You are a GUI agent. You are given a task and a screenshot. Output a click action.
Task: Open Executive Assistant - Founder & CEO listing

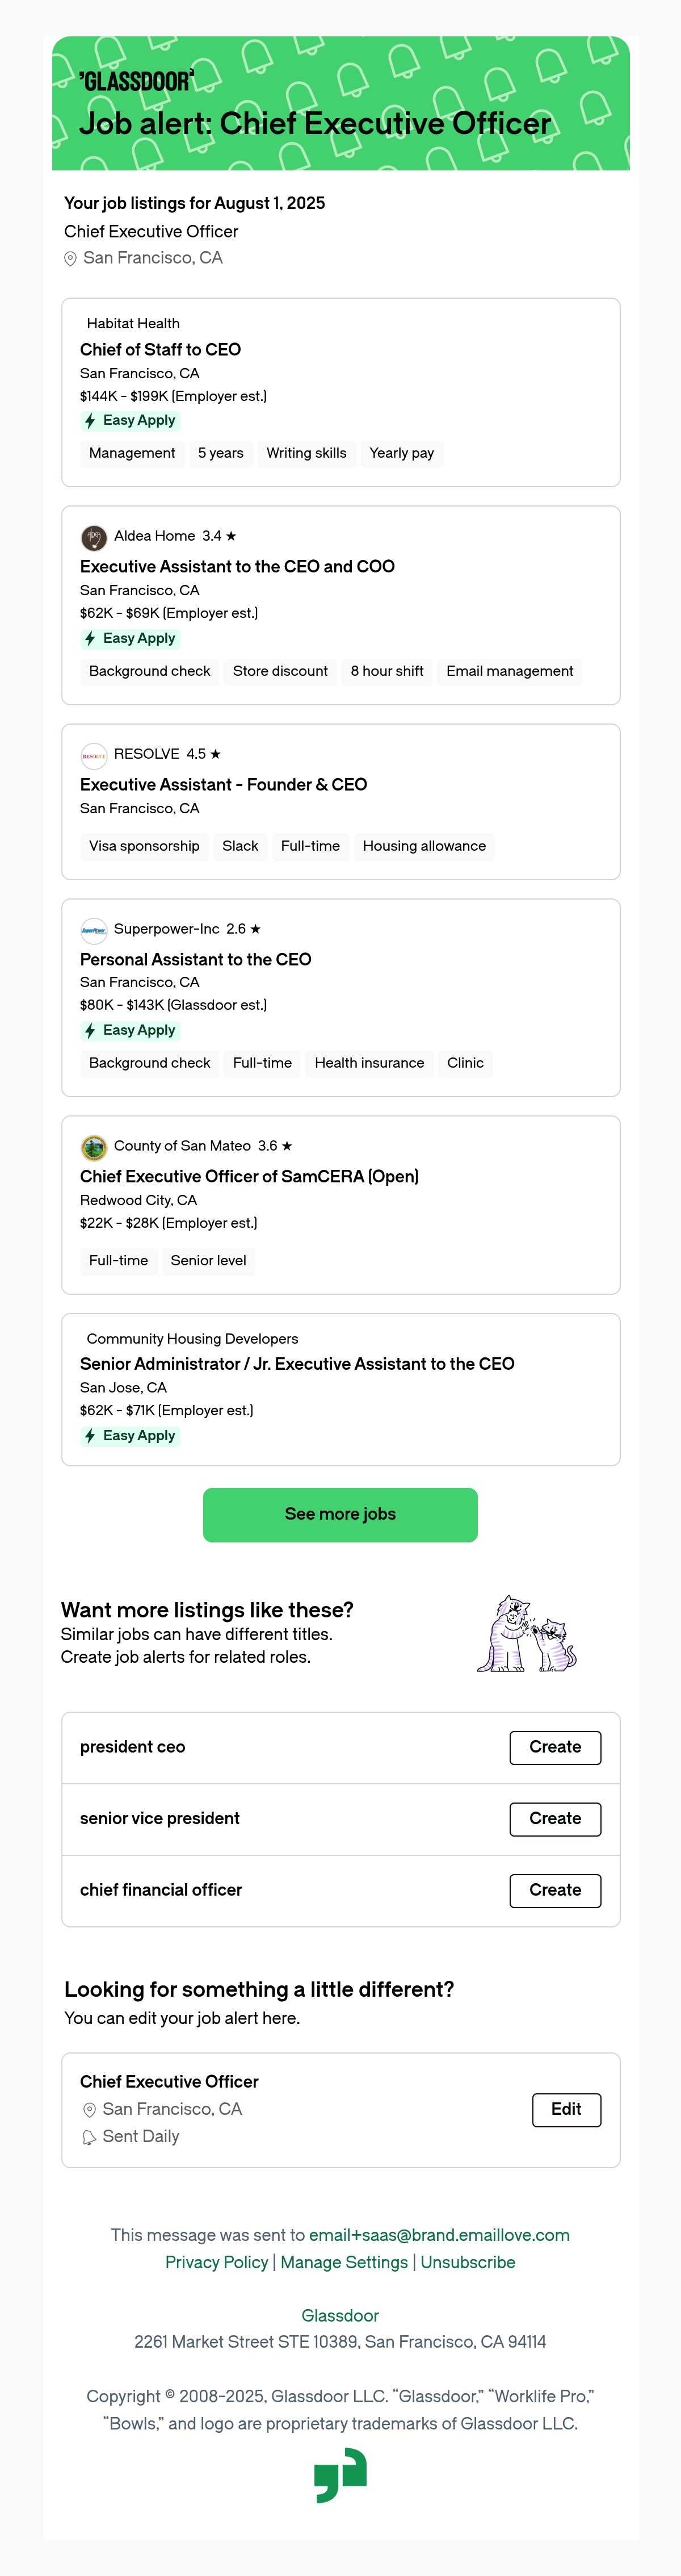[223, 785]
